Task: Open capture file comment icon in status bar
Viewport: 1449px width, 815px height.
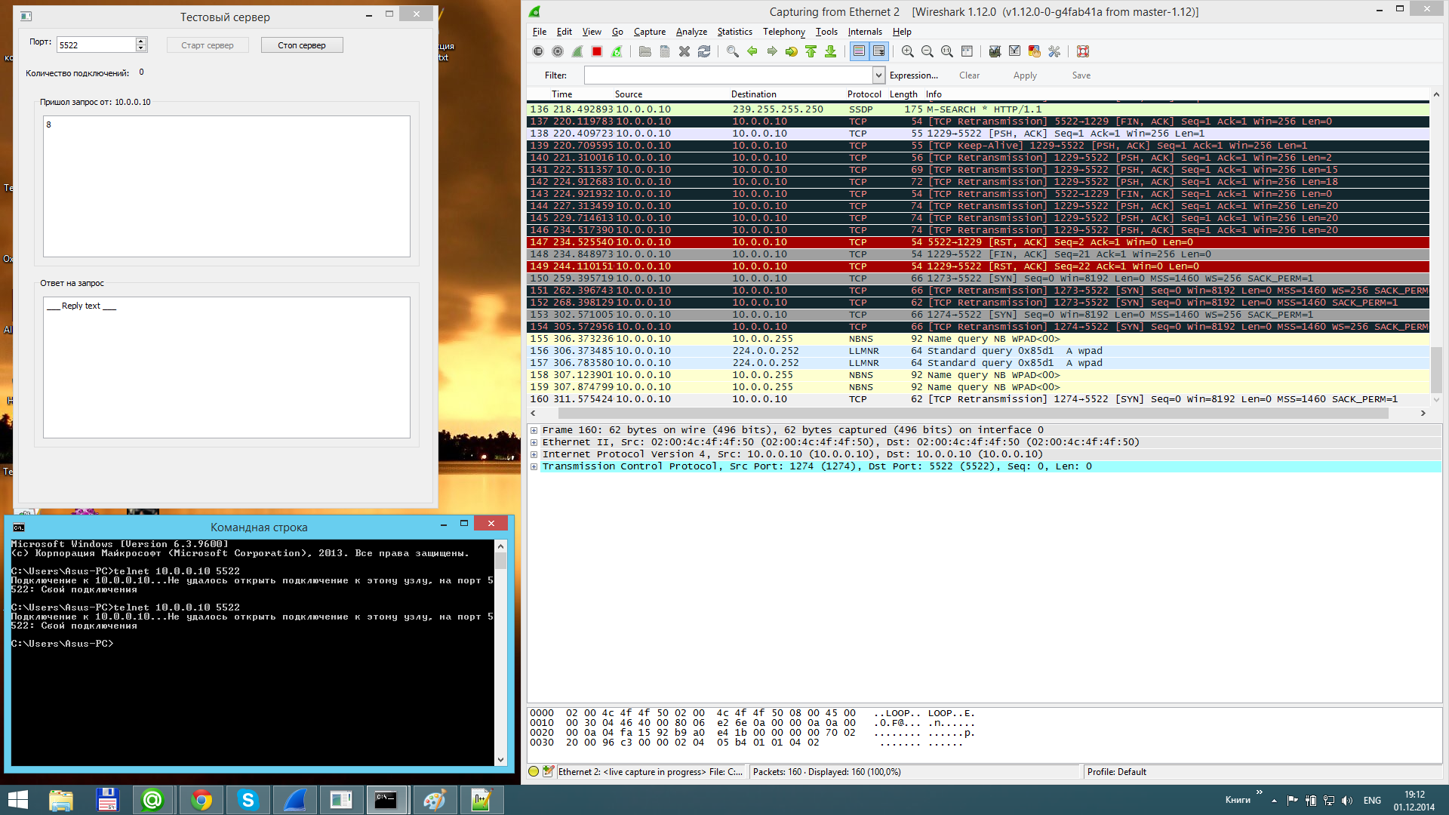Action: 549,771
